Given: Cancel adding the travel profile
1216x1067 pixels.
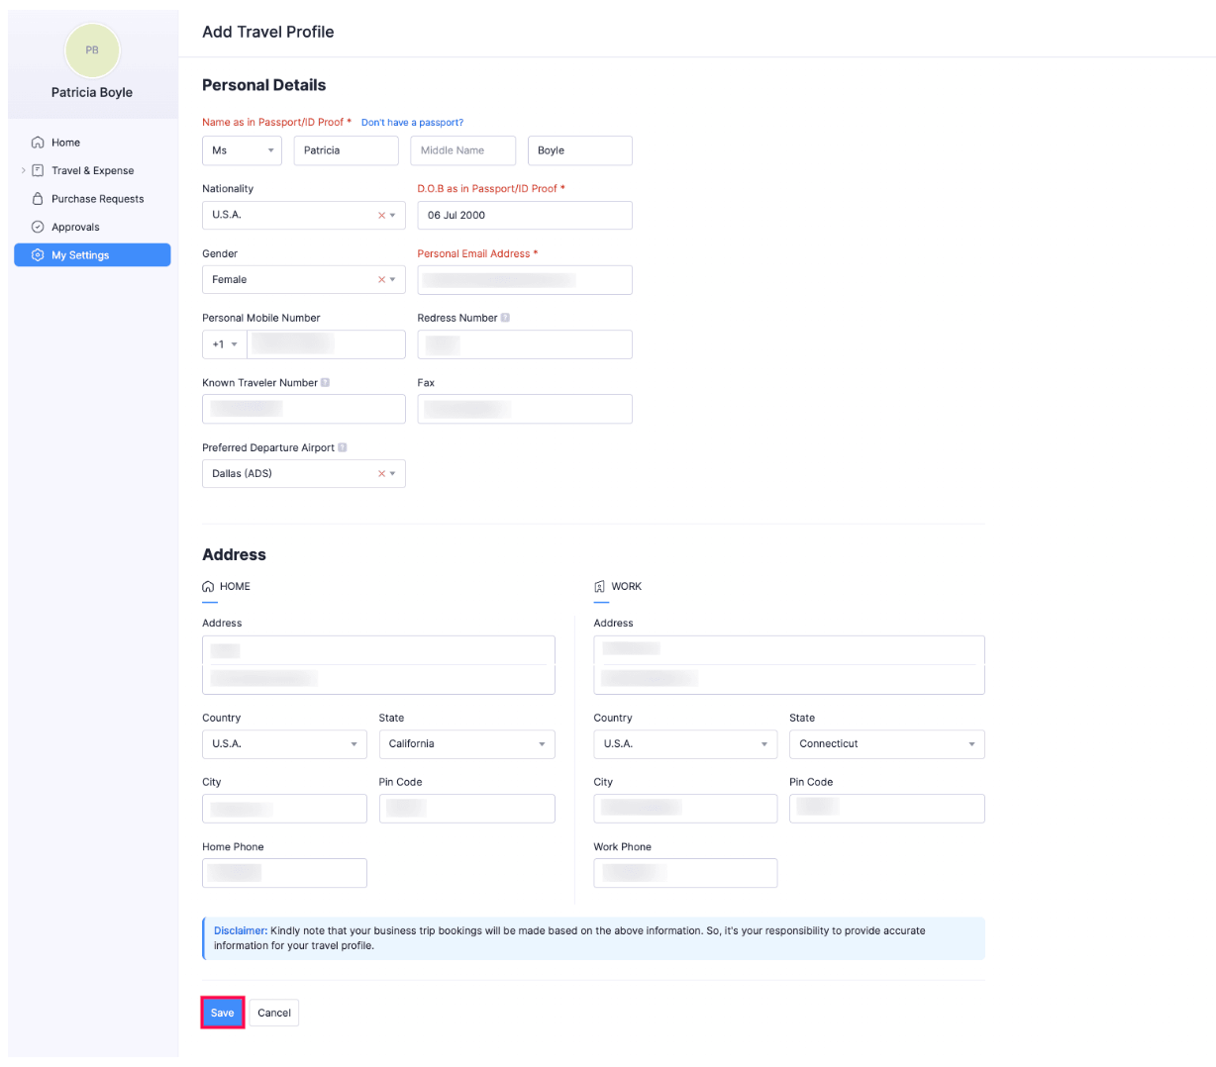Looking at the screenshot, I should [274, 1013].
